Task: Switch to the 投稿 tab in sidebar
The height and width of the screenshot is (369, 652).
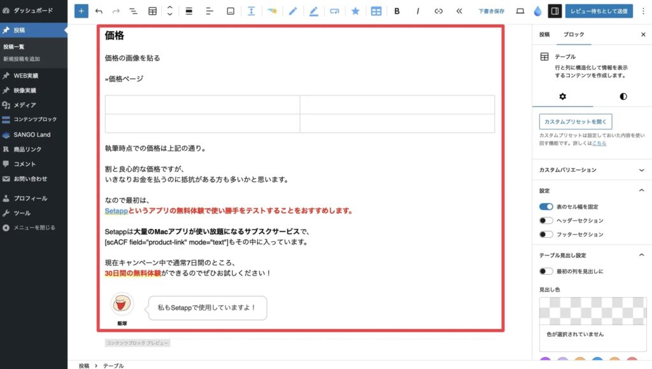Action: pos(544,34)
